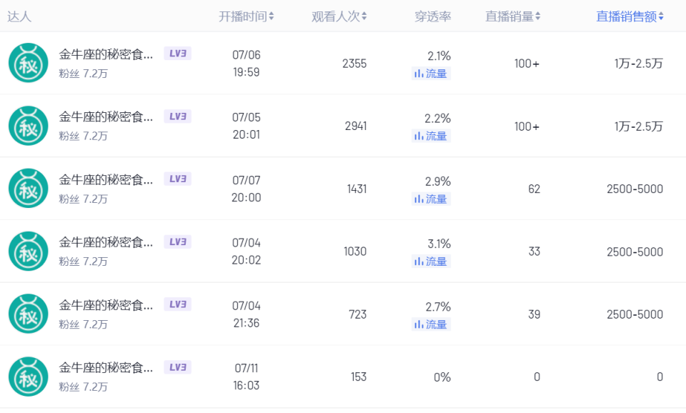686x413 pixels.
Task: Click the 0% penetration rate cell
Action: tap(442, 377)
